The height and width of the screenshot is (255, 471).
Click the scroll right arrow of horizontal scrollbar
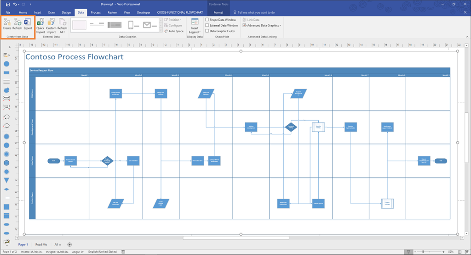462,238
